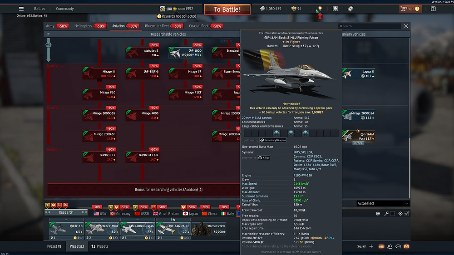
Task: Close the research tree window
Action: pos(406,26)
